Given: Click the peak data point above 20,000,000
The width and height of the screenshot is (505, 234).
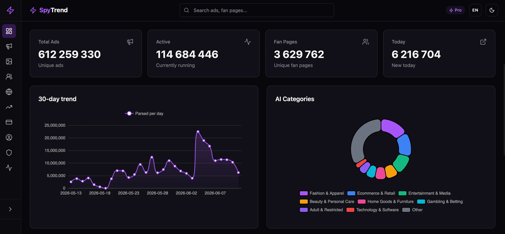Looking at the screenshot, I should (198, 131).
